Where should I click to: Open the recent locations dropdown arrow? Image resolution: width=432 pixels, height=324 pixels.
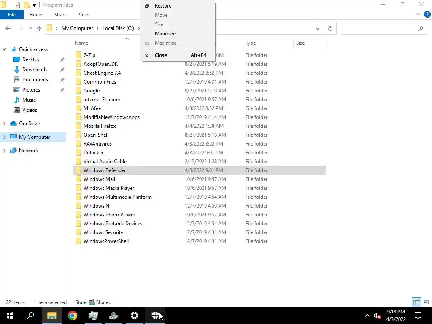[30, 28]
